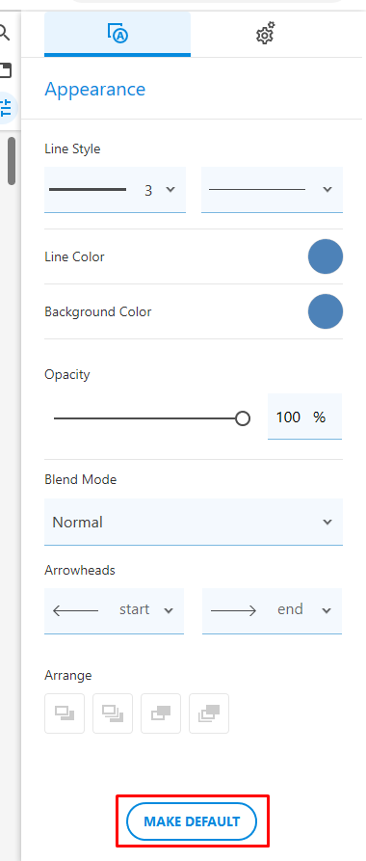The width and height of the screenshot is (366, 861).
Task: Click the Line Color swatch
Action: pos(326,256)
